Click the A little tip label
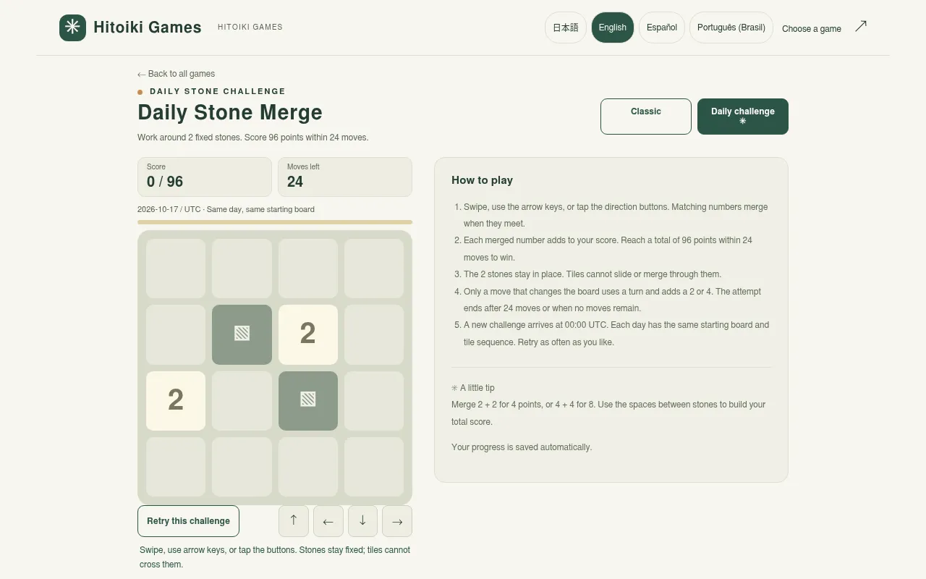Screen dimensions: 926x579 point(473,388)
